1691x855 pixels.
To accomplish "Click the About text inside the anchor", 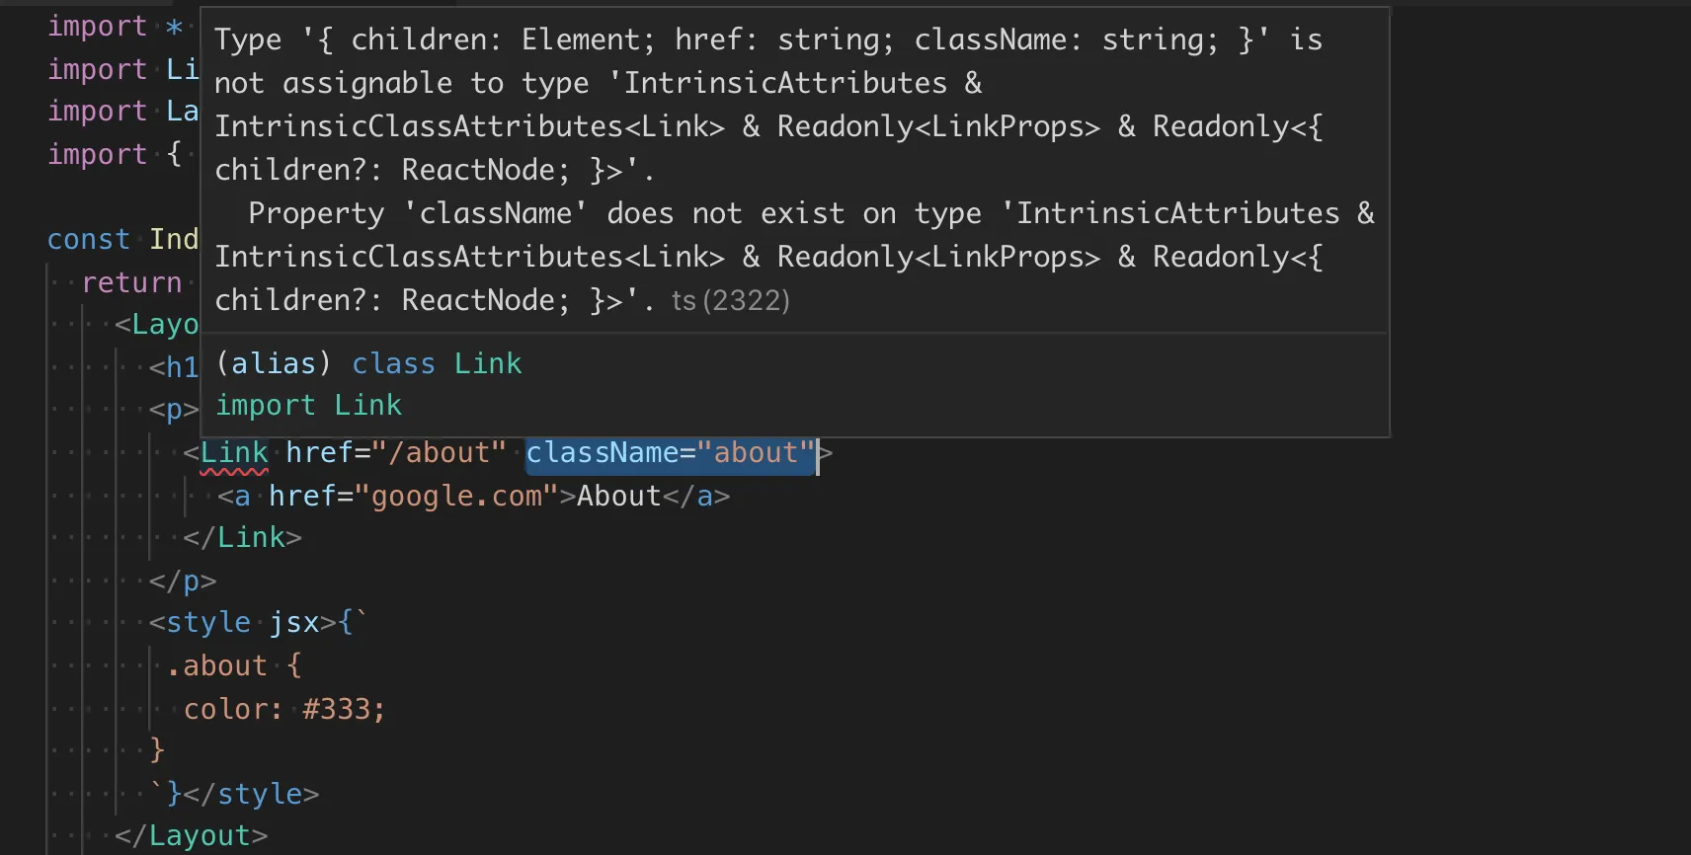I will (x=618, y=496).
